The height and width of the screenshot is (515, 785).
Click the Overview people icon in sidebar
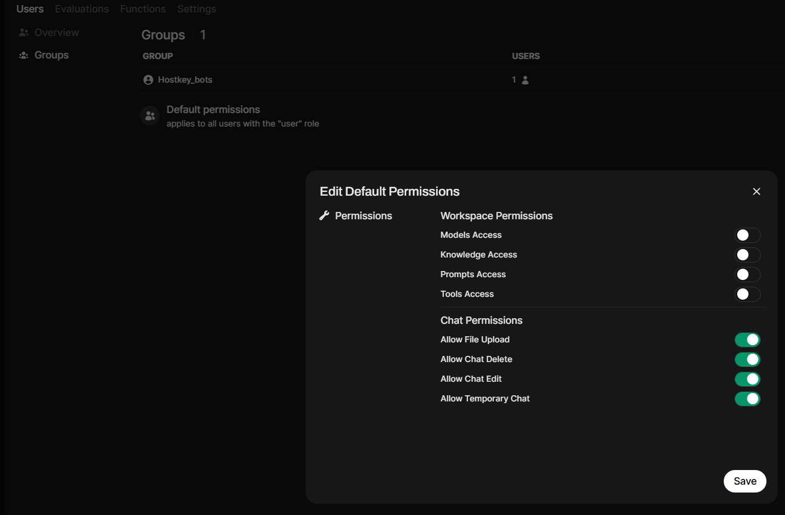[24, 33]
